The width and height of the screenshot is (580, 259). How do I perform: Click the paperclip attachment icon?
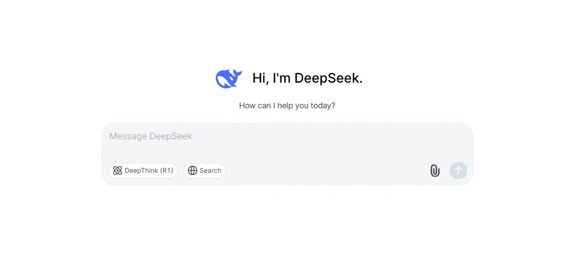coord(435,171)
